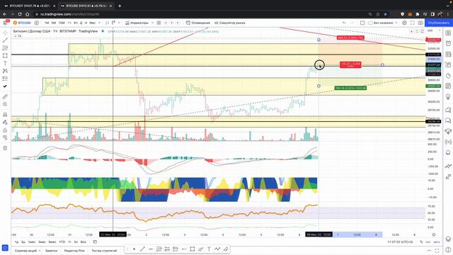Switch to the 1M timeframe

click(47, 23)
